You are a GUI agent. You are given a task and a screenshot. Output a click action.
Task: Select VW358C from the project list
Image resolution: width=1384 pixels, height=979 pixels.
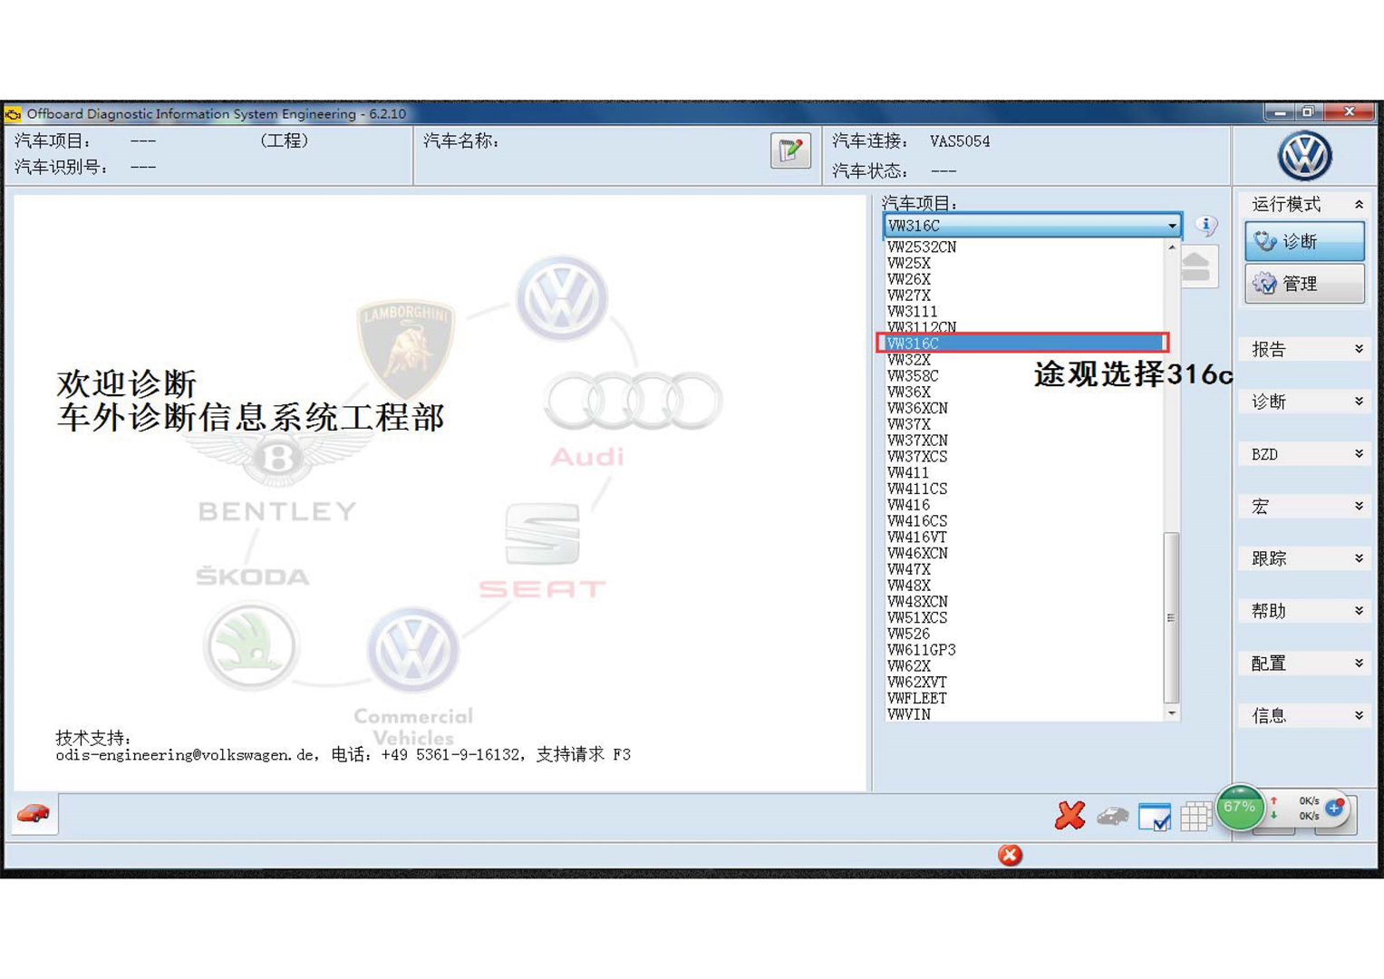[x=1024, y=375]
